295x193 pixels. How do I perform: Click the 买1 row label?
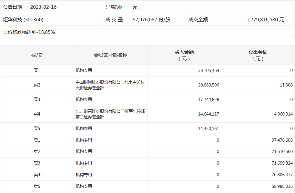[37, 70]
